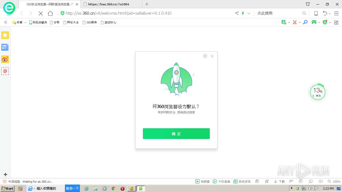Open the hamburger main menu
Viewport: 342px width, 192px height.
[336, 13]
